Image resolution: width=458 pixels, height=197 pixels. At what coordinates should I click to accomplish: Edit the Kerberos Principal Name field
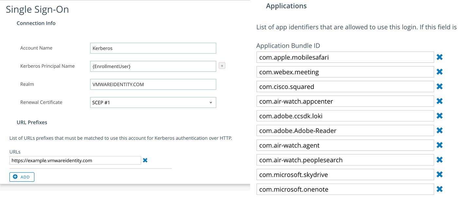(x=153, y=66)
